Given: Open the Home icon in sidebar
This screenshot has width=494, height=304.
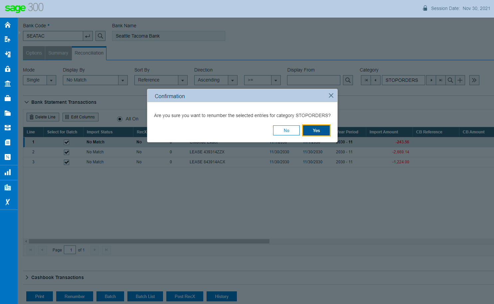Looking at the screenshot, I should (x=8, y=25).
